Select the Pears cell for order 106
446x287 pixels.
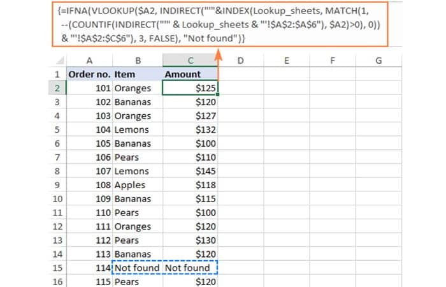(x=138, y=157)
